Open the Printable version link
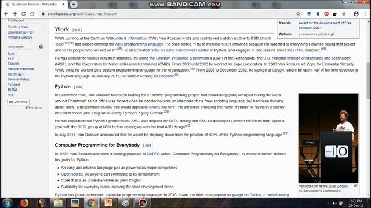371x208 pixels. pyautogui.click(x=20, y=37)
